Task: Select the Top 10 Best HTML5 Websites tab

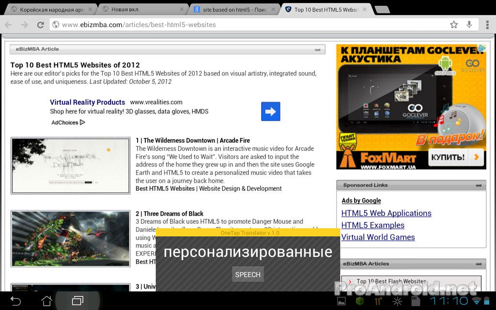Action: coord(326,10)
